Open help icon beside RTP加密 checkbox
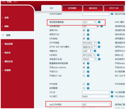Image resolution: width=126 pixels, height=109 pixels. tap(88, 84)
